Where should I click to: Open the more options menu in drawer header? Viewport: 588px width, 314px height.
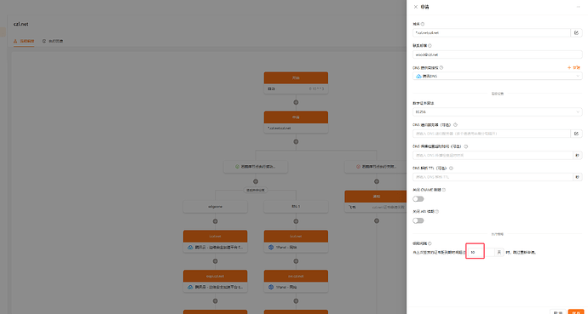click(x=579, y=7)
